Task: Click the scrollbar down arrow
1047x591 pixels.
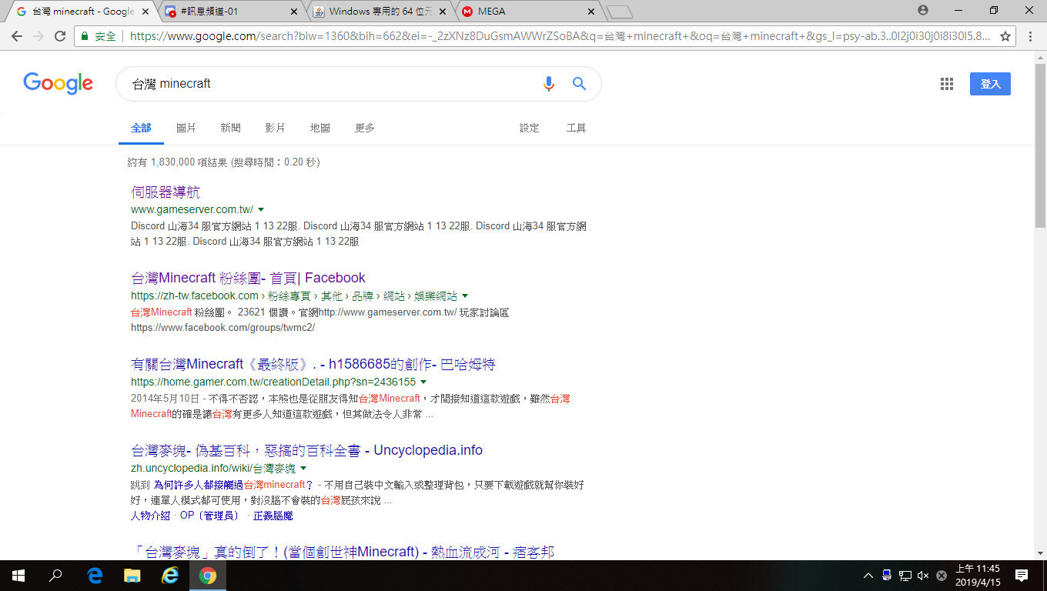Action: coord(1041,553)
